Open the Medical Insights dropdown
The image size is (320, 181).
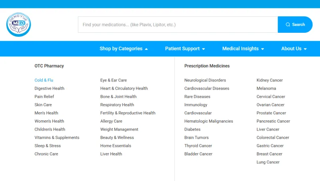coord(243,49)
